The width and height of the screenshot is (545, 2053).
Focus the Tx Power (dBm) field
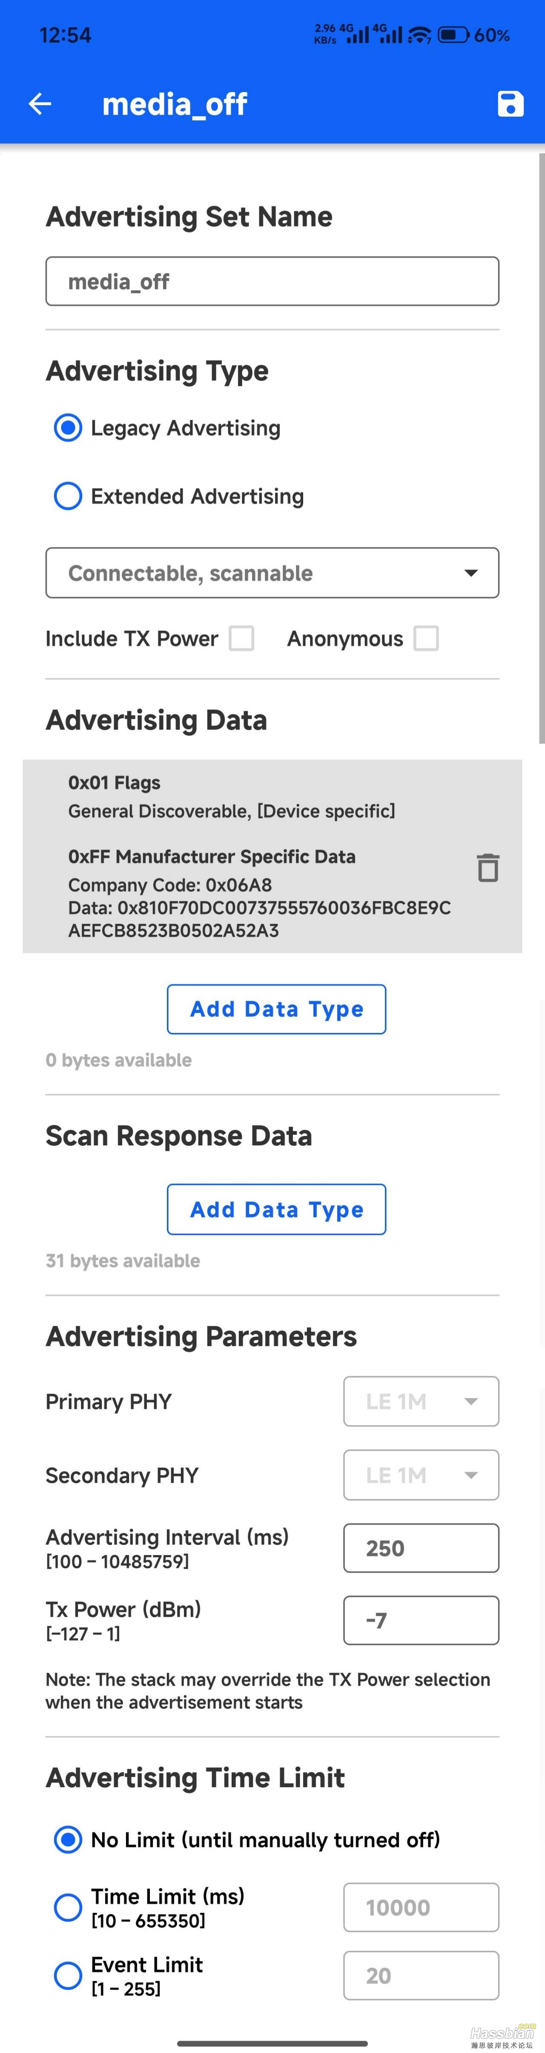click(421, 1620)
